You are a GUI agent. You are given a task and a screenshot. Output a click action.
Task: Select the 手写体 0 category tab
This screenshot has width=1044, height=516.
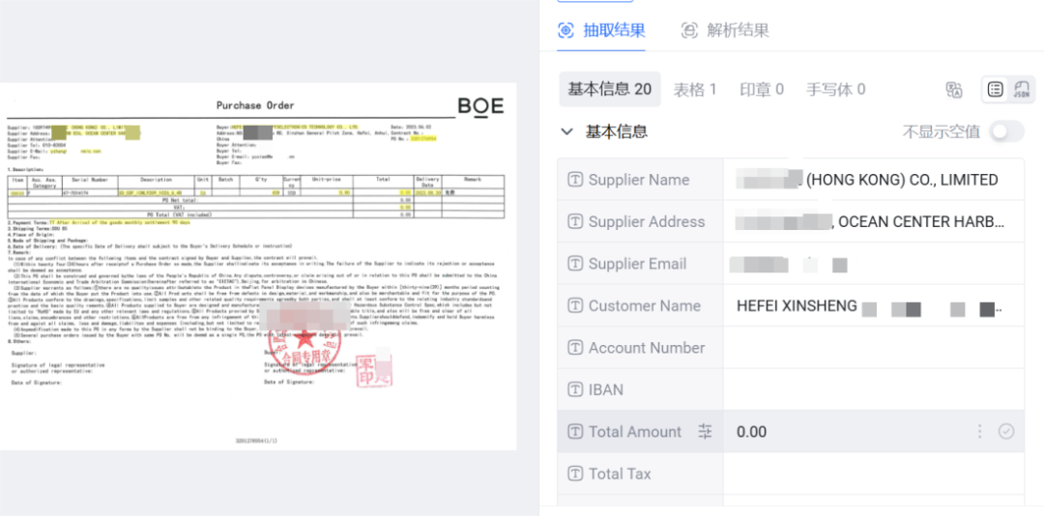pos(836,90)
